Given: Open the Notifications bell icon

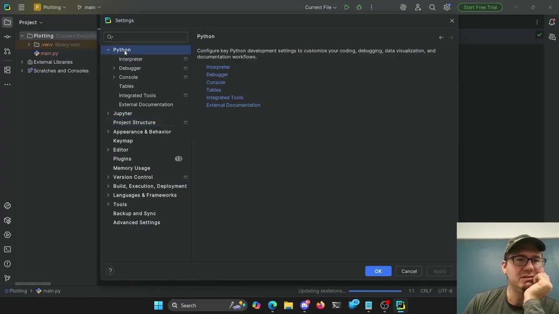Looking at the screenshot, I should 552,22.
